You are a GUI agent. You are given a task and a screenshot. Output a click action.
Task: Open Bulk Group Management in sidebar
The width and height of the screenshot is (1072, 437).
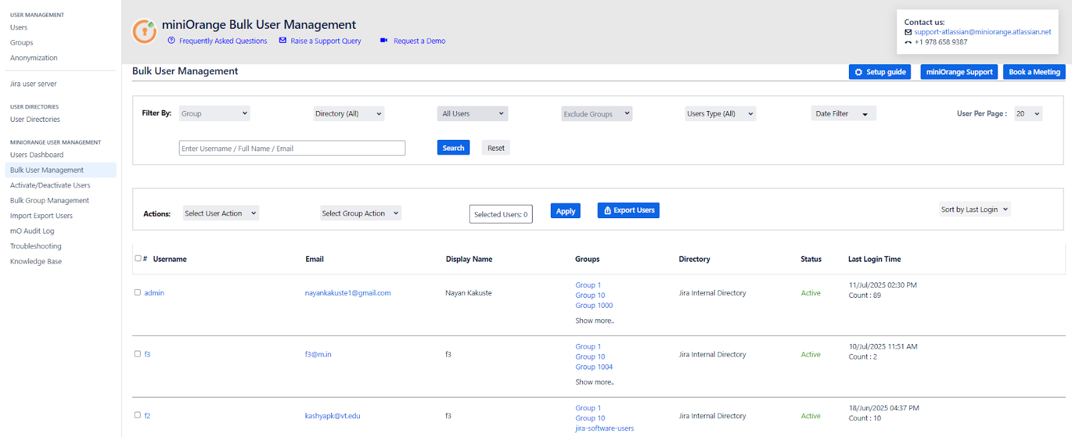point(50,201)
